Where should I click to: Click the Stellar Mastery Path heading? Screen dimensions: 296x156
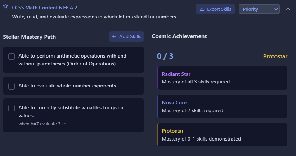[x=29, y=37]
